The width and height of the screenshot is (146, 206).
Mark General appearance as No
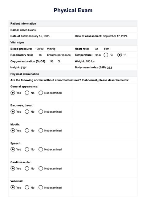[27, 93]
